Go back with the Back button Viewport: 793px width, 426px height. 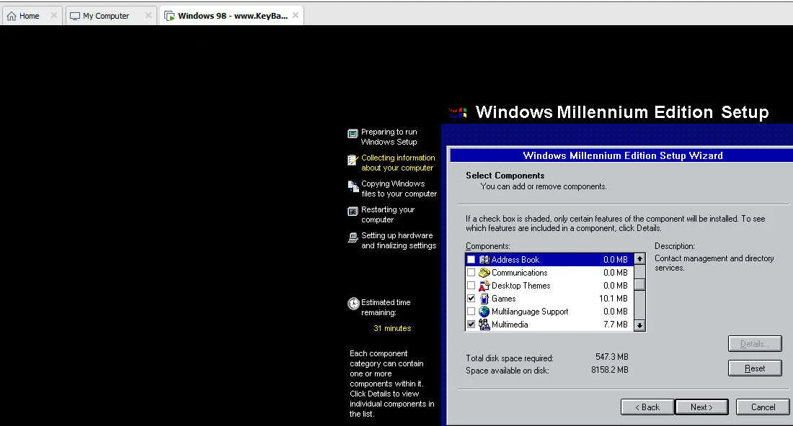[647, 407]
